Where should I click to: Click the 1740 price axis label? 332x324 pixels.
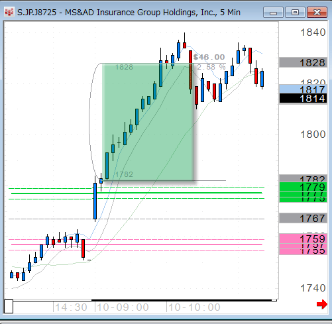tap(313, 288)
